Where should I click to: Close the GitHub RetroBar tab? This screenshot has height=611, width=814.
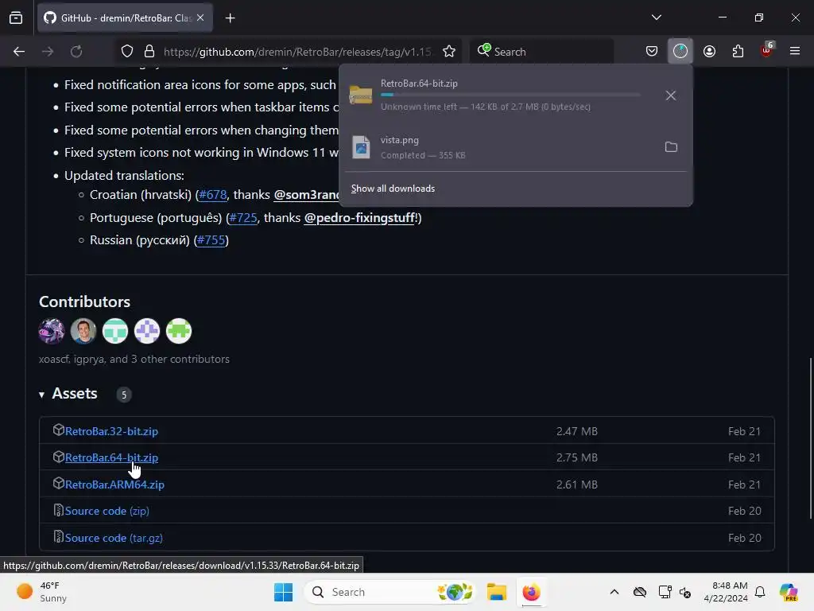200,18
